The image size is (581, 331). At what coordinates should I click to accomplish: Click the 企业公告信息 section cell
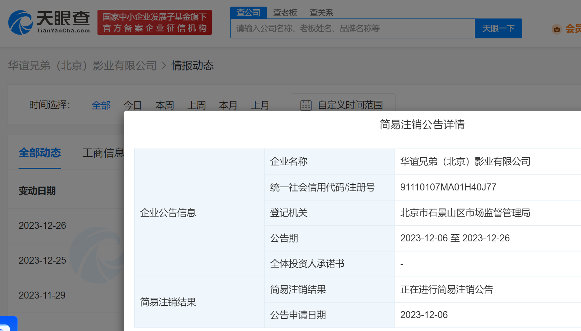click(199, 213)
